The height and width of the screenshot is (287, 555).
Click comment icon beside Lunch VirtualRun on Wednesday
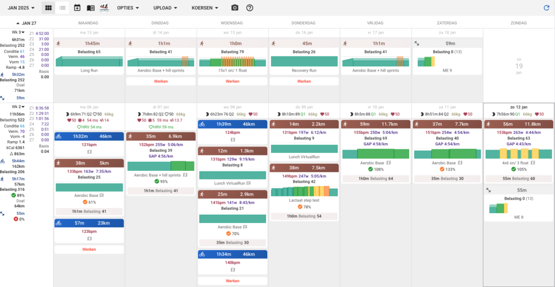click(x=249, y=183)
